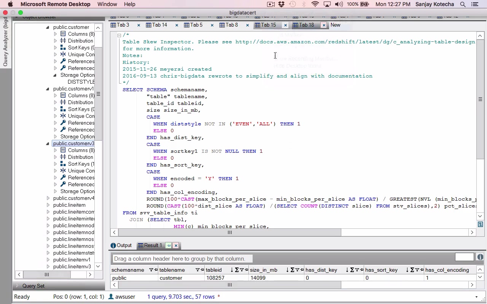This screenshot has height=304, width=487.
Task: Open the Window menu
Action: pyautogui.click(x=107, y=4)
